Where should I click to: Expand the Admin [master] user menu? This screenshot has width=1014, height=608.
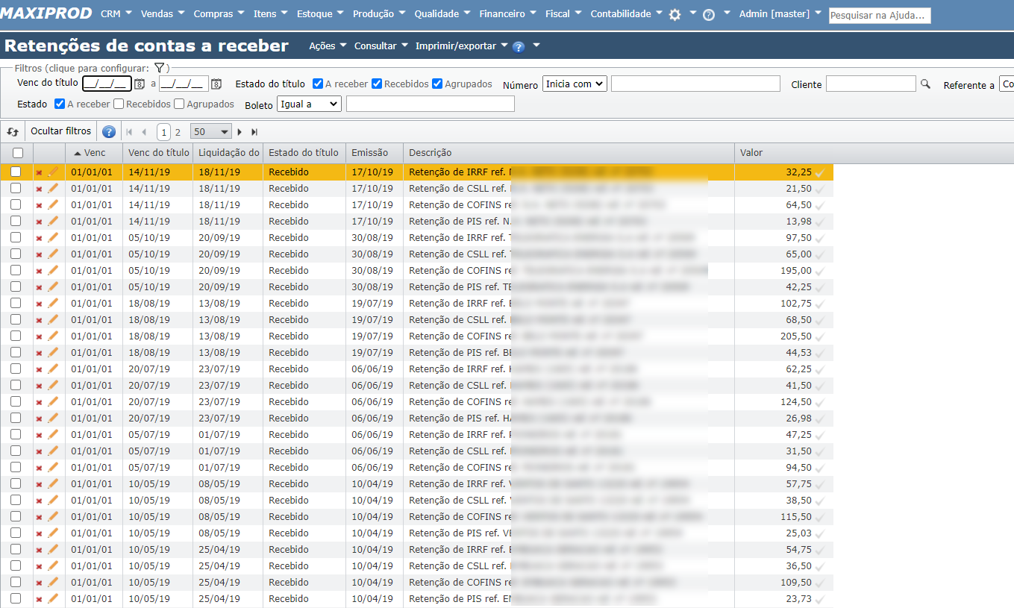[780, 13]
